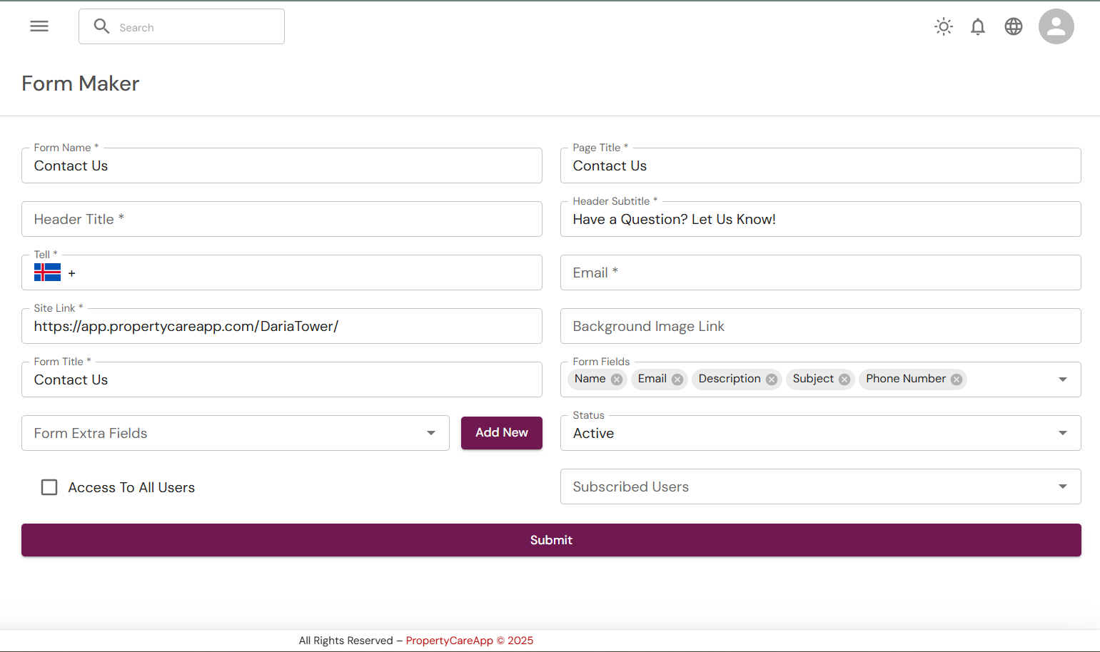Submit the form
The height and width of the screenshot is (652, 1100).
tap(550, 540)
